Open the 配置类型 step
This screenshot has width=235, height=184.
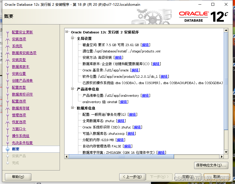coord(19,87)
